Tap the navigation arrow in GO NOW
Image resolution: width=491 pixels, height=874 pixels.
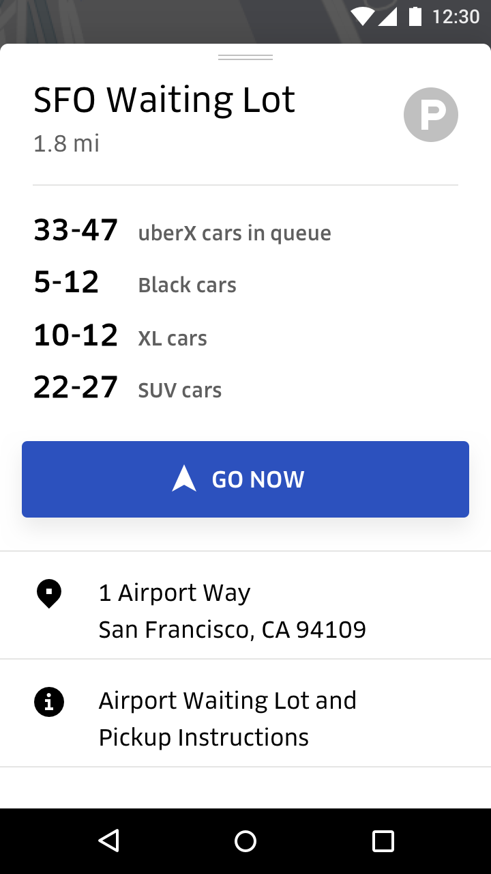(x=184, y=479)
